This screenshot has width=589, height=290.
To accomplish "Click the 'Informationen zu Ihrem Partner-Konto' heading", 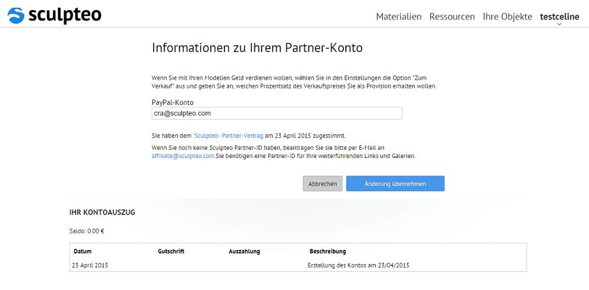I will tap(257, 48).
